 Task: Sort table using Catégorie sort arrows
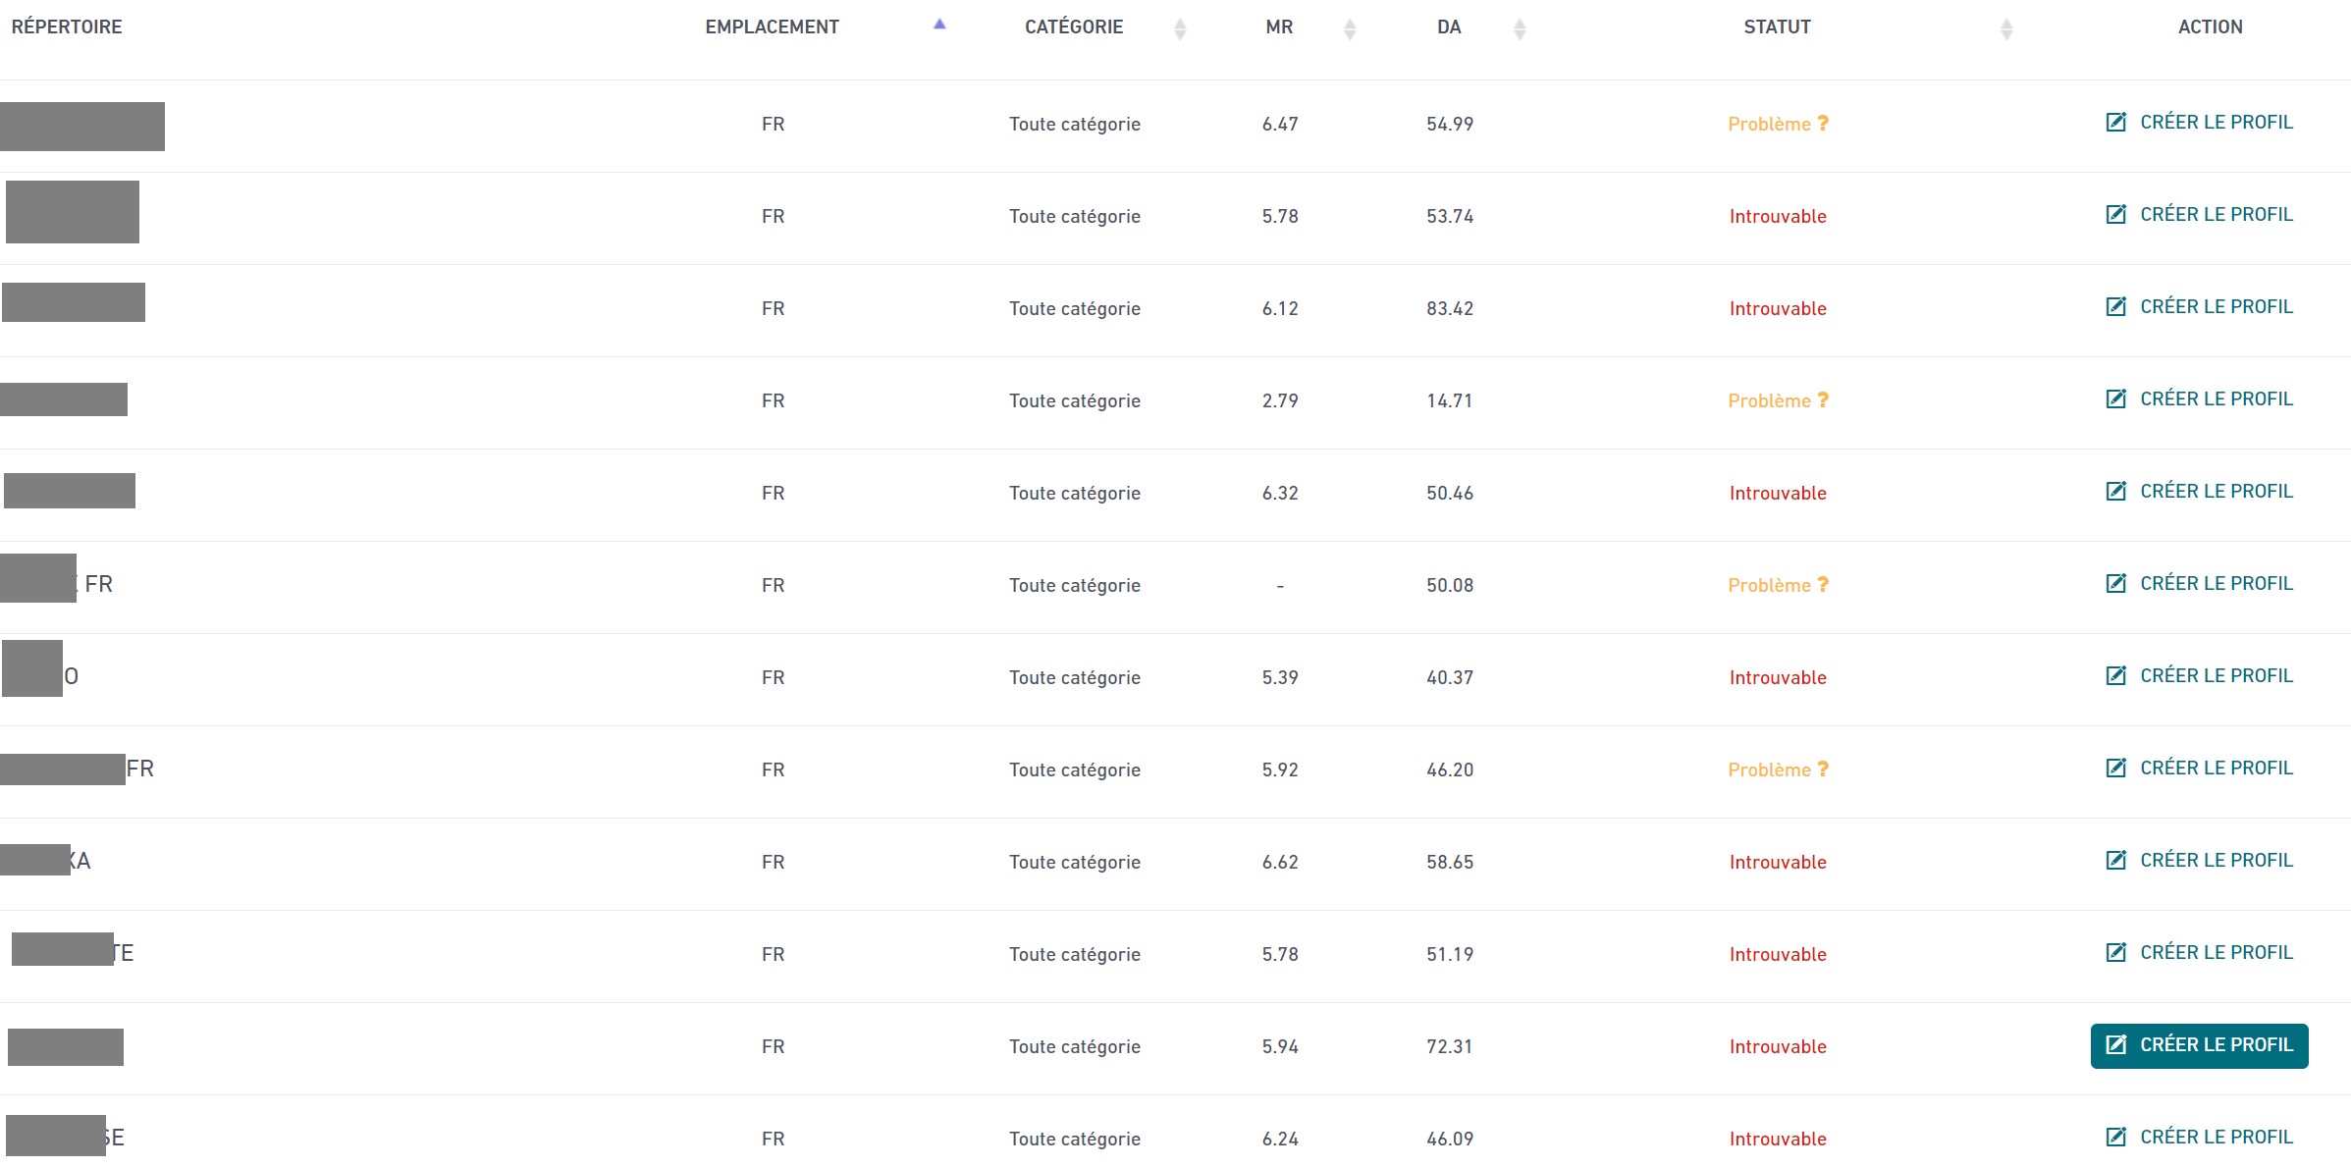pos(1180,29)
